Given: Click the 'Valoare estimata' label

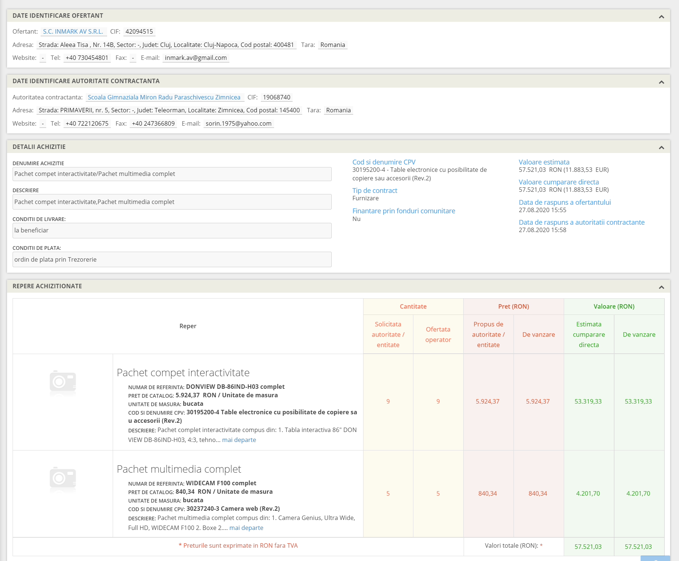Looking at the screenshot, I should point(544,162).
